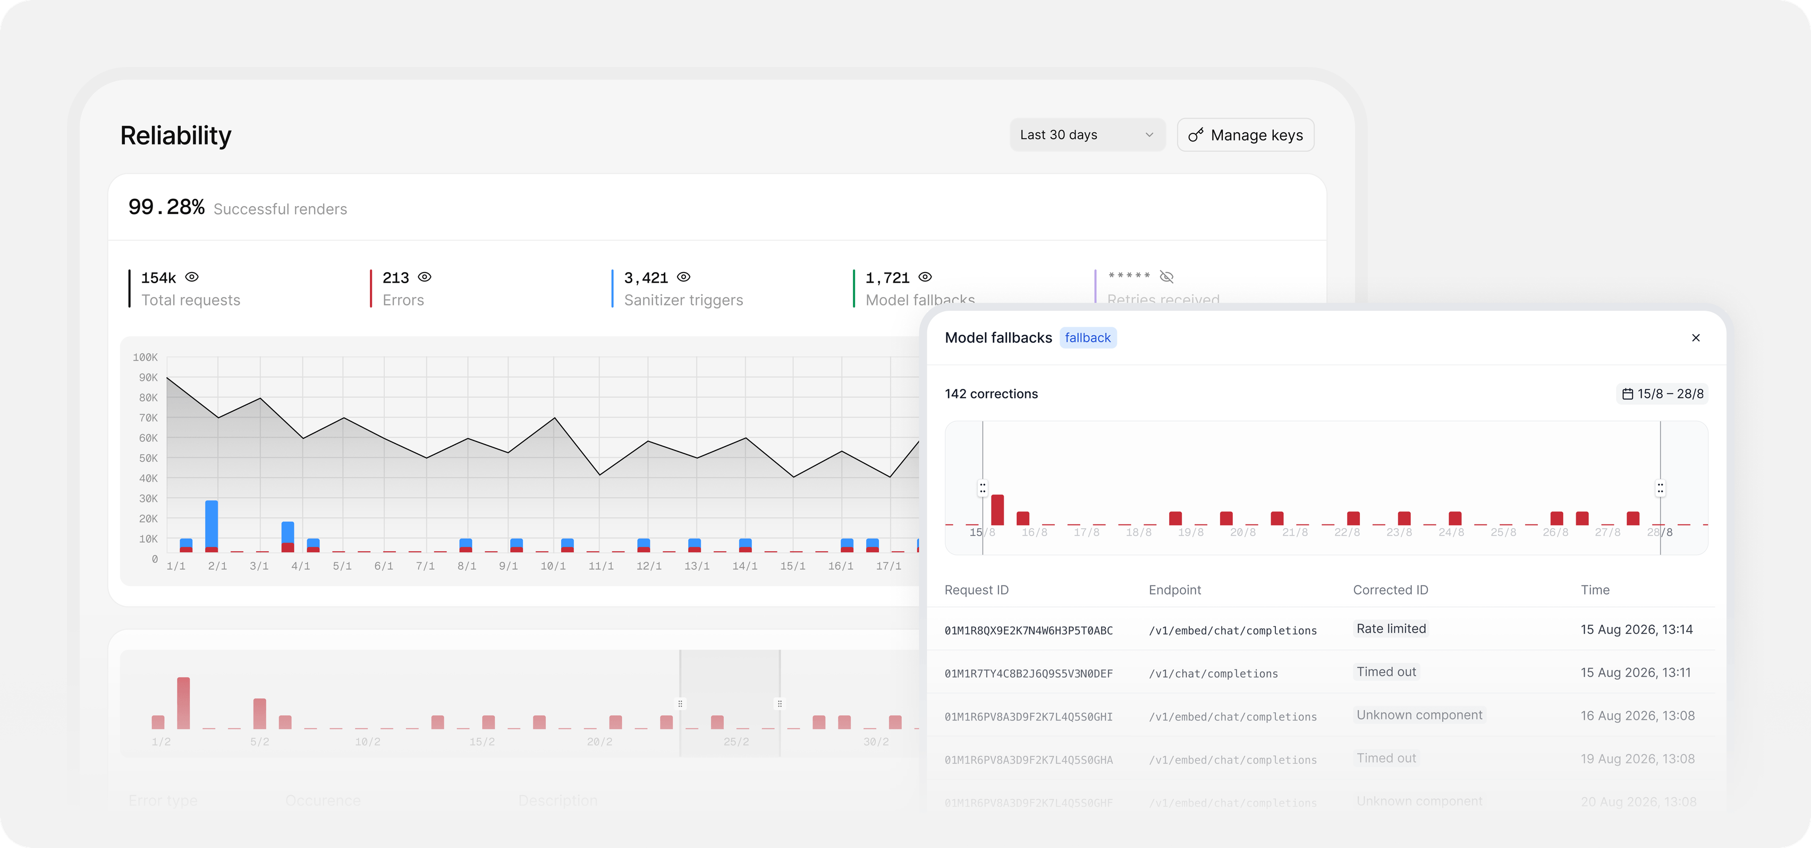The image size is (1811, 848).
Task: Click the tall blue bar at 2/1
Action: pos(211,523)
